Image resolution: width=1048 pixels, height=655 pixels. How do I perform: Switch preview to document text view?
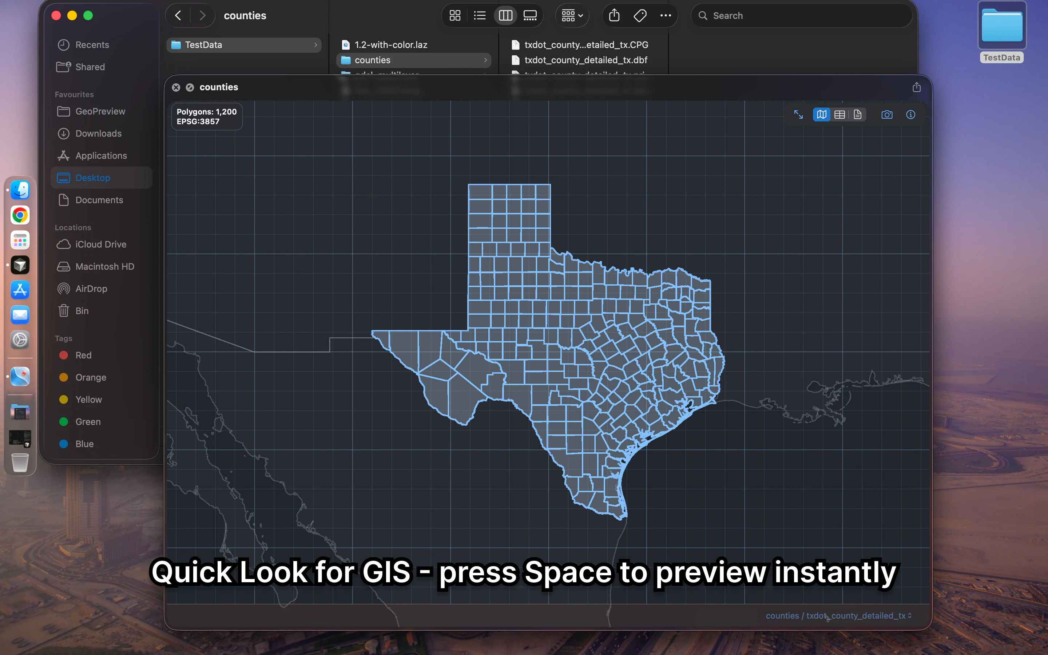[857, 114]
